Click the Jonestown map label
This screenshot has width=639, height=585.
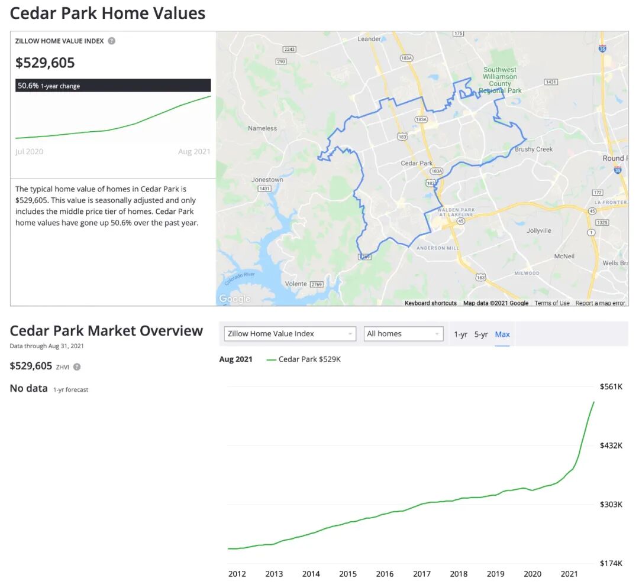(x=267, y=180)
